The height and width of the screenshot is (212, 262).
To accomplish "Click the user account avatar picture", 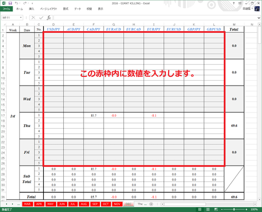I will pos(257,9).
